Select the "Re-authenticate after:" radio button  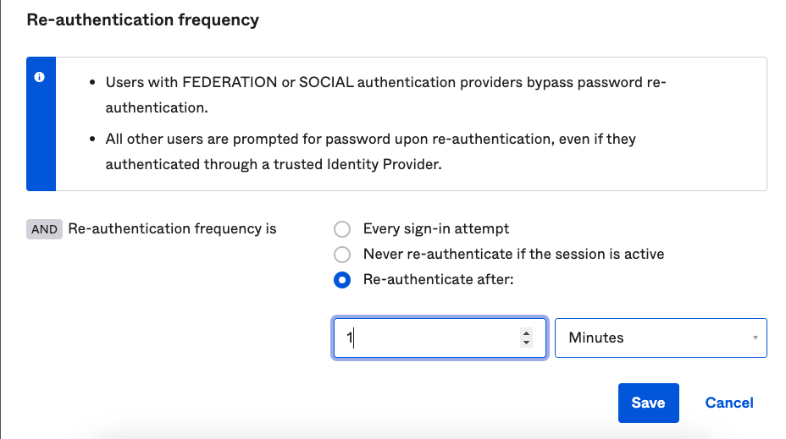click(342, 280)
